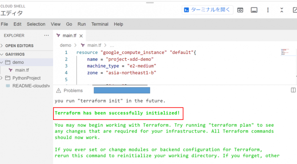Collapse the demo folder chevron
This screenshot has height=164, width=297.
pyautogui.click(x=2, y=62)
